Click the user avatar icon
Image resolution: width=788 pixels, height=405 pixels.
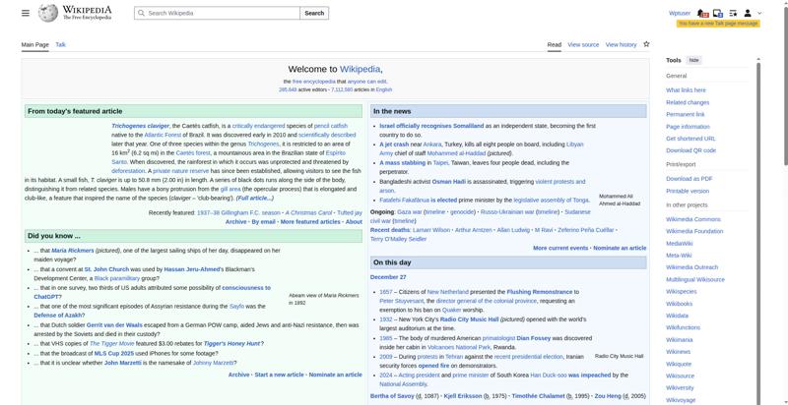748,14
